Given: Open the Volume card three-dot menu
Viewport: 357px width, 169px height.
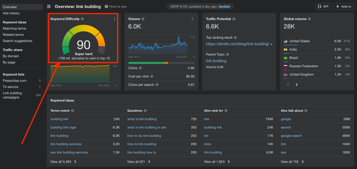Looking at the screenshot, I should point(192,19).
